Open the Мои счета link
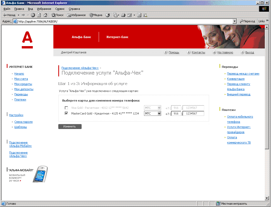Viewport: 271px width, 207px height. (21, 79)
